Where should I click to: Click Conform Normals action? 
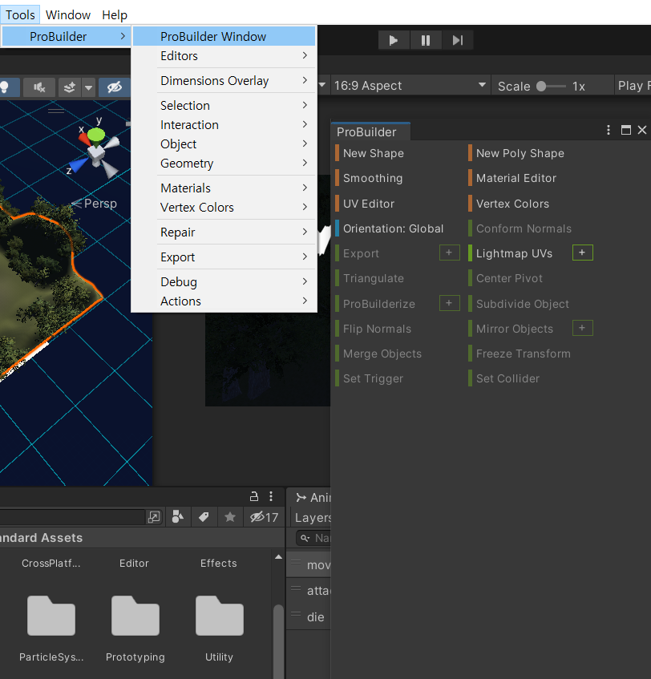point(524,228)
